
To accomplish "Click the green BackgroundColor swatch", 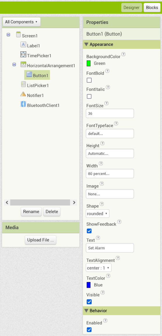I will [x=89, y=63].
